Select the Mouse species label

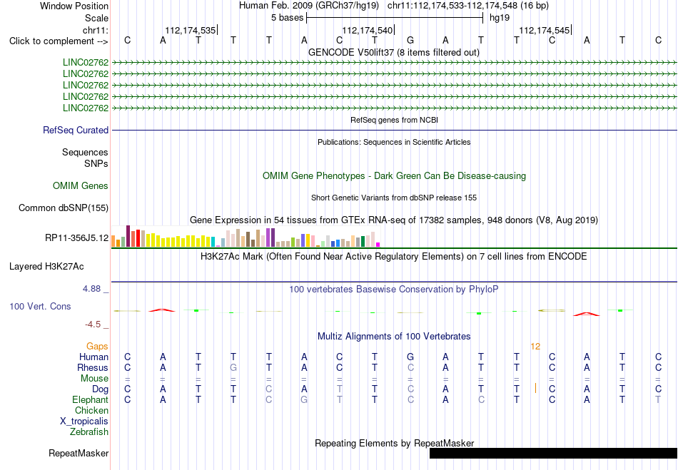[x=94, y=379]
